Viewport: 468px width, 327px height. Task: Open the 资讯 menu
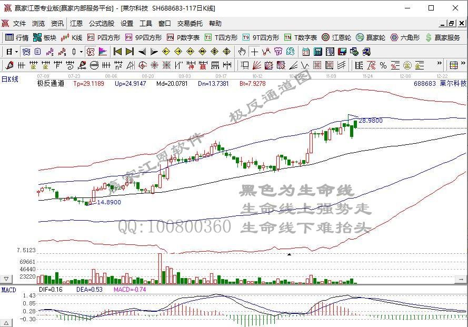coord(57,24)
